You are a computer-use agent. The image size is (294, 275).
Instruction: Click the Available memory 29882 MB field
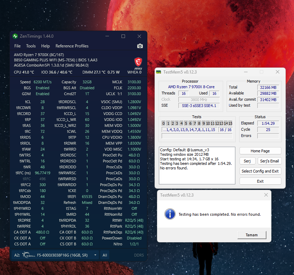point(268,93)
